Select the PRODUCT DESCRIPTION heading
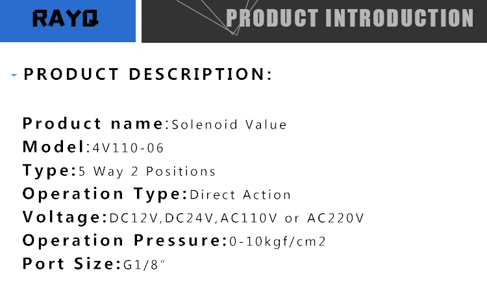 pos(148,74)
